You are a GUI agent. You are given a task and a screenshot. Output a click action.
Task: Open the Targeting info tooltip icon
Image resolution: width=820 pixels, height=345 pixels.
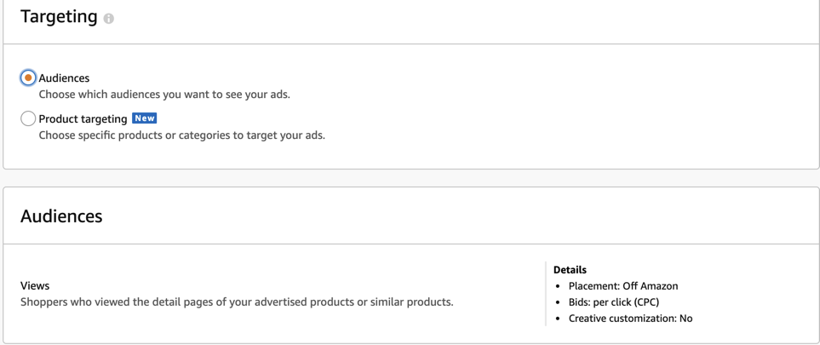click(x=108, y=19)
